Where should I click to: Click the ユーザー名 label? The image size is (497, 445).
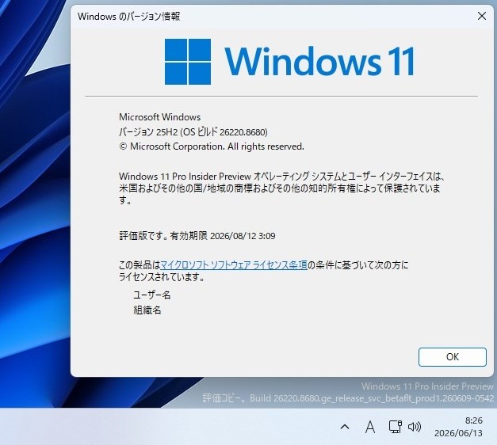coord(152,295)
